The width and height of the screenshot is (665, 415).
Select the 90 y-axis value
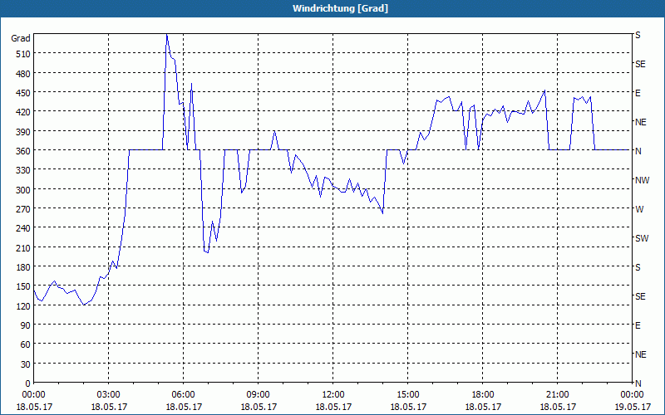click(x=26, y=325)
